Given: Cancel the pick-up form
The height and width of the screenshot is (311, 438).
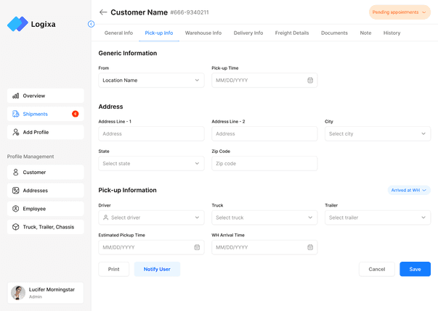Looking at the screenshot, I should pos(376,269).
